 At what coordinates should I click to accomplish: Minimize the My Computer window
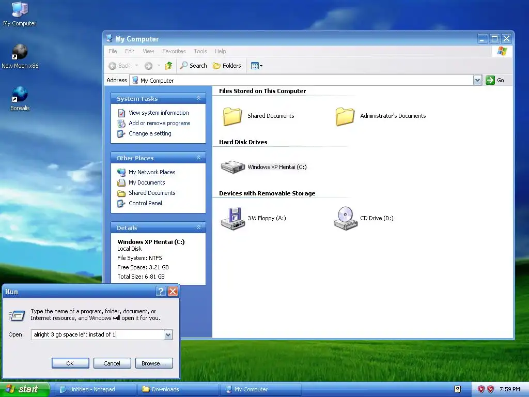(483, 38)
